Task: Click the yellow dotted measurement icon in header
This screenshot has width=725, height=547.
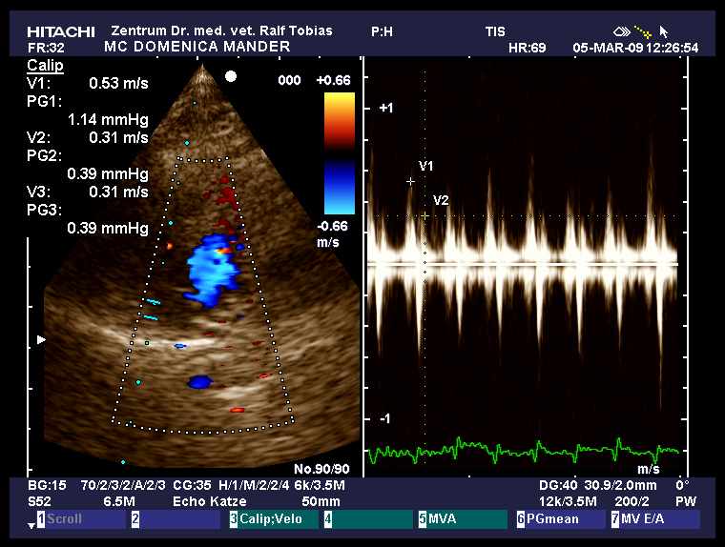Action: [x=642, y=31]
